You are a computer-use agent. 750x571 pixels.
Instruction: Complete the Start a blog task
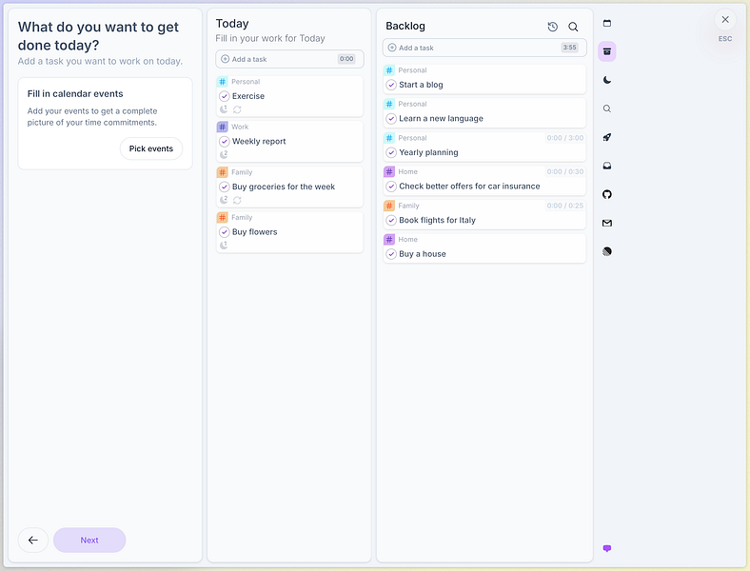pyautogui.click(x=391, y=85)
